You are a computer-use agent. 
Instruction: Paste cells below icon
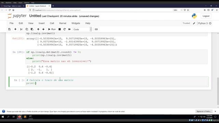click(32, 29)
